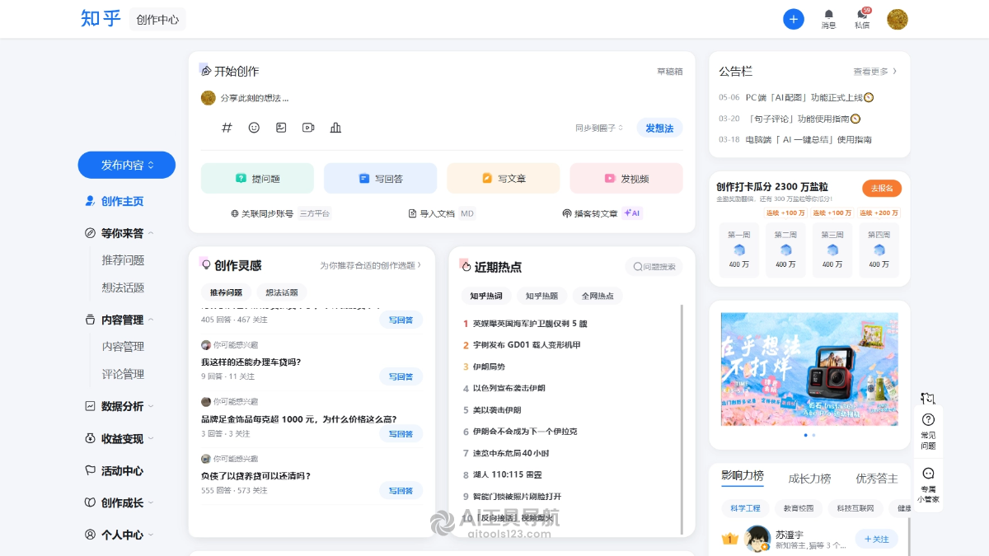Click the 发视频 button
The width and height of the screenshot is (989, 556).
(x=626, y=178)
